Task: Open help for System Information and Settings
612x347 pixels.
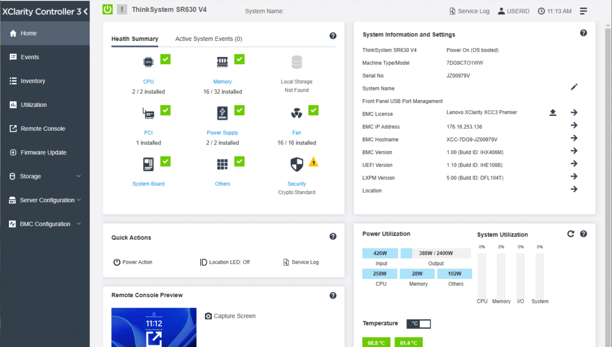Action: click(584, 33)
